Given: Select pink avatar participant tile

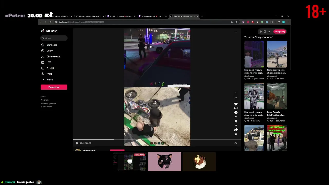Looking at the screenshot, I should pyautogui.click(x=164, y=162).
